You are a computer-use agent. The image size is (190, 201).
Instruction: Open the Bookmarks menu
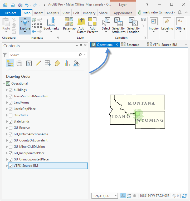(x=51, y=25)
